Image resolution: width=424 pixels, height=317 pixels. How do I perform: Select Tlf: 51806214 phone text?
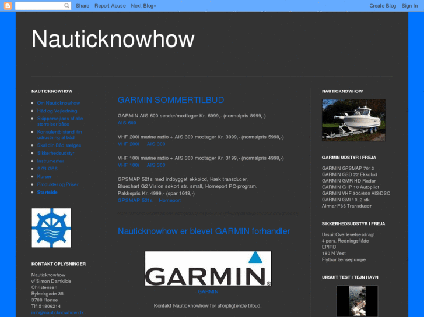(x=45, y=306)
